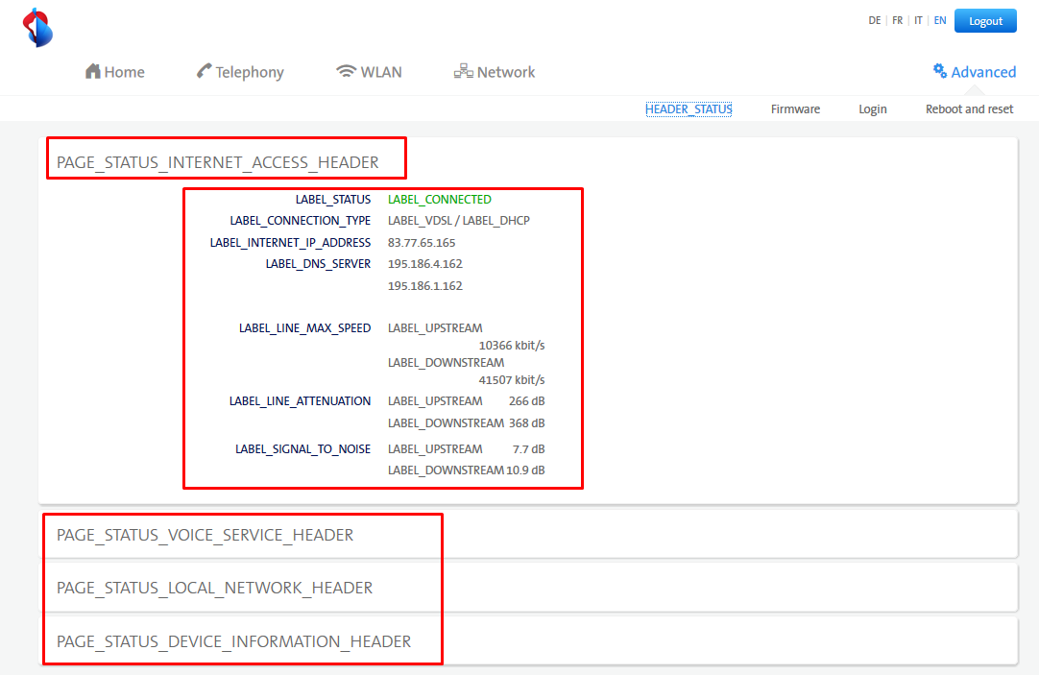Expand the PAGE_STATUS_VOICE_SERVICE_HEADER section

pos(205,535)
